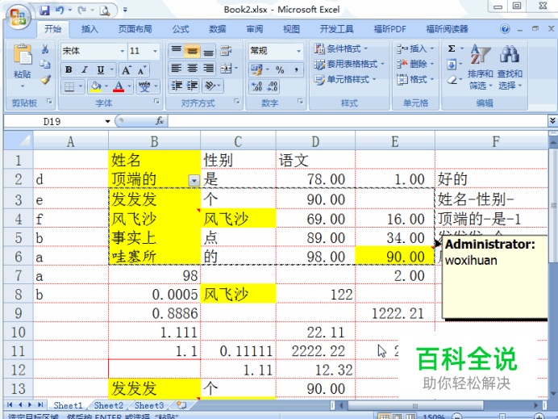Click the 删除 cells delete button

coord(415,64)
